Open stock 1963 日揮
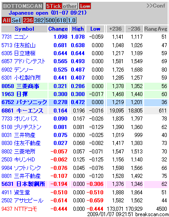This screenshot has width=169, height=217. click(x=15, y=94)
